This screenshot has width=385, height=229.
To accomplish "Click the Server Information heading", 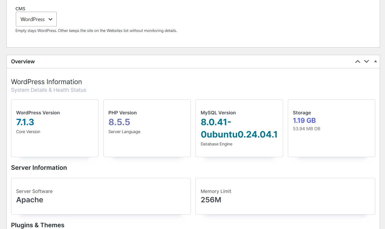I will tap(39, 168).
